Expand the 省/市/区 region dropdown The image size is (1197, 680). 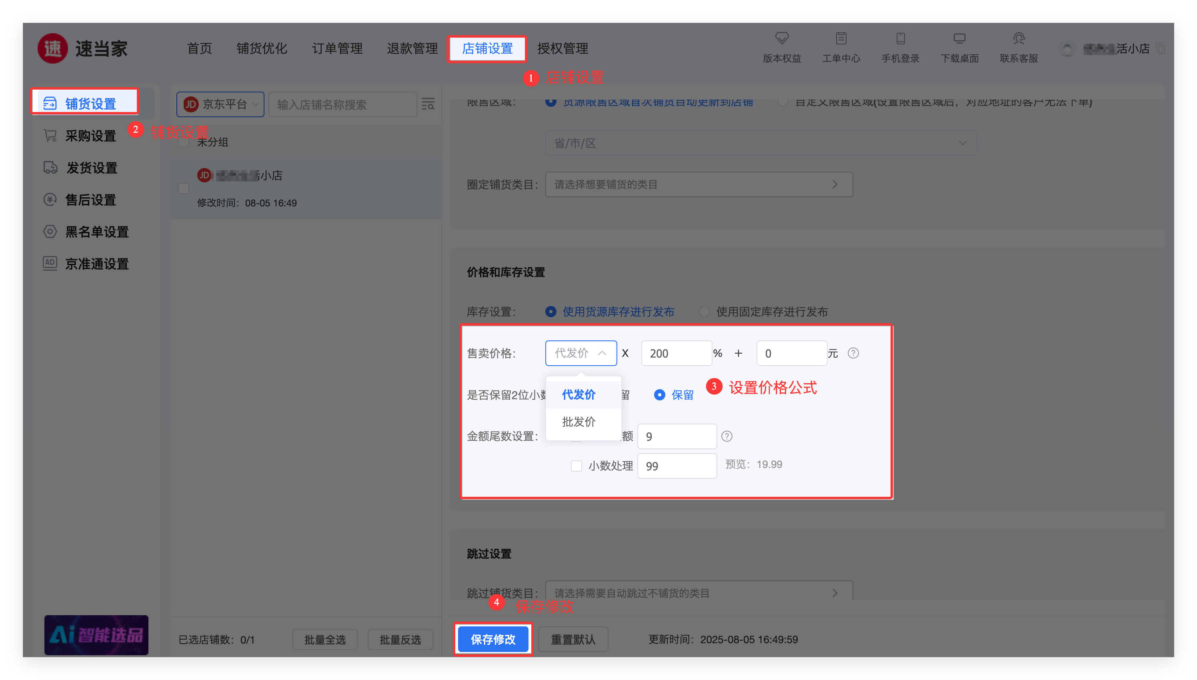tap(761, 143)
